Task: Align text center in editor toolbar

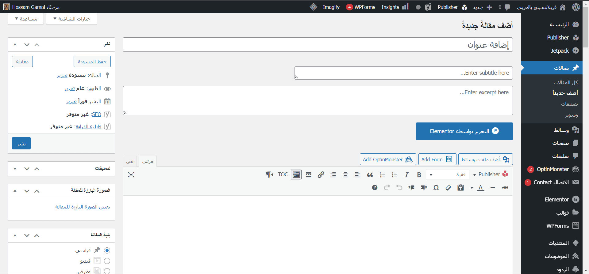Action: [345, 175]
